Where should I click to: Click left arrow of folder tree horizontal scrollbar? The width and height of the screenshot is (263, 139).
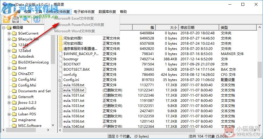4,130
